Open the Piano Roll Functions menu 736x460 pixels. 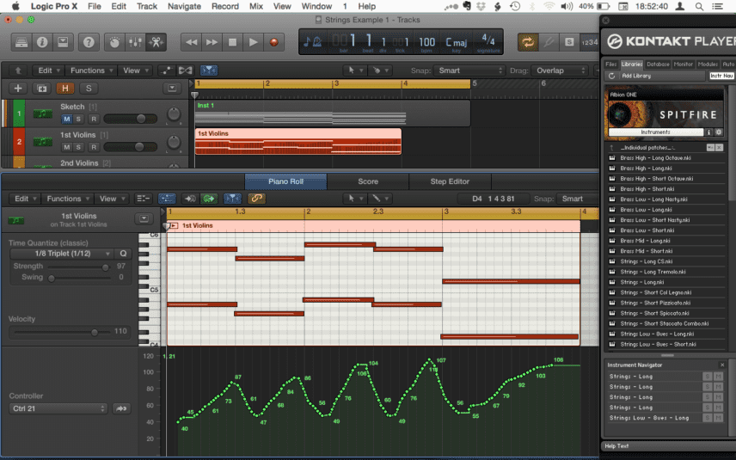(68, 199)
